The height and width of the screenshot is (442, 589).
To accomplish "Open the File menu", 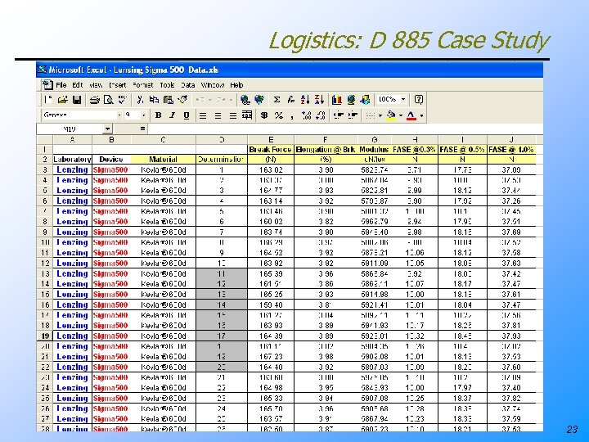I will [61, 85].
